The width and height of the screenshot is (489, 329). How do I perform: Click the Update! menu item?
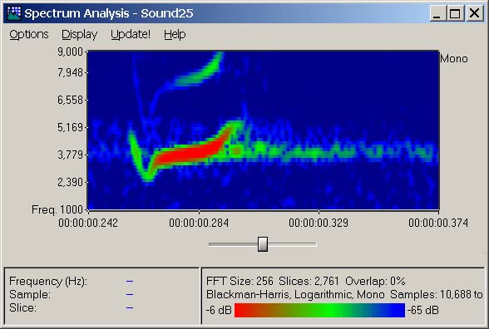pyautogui.click(x=131, y=34)
